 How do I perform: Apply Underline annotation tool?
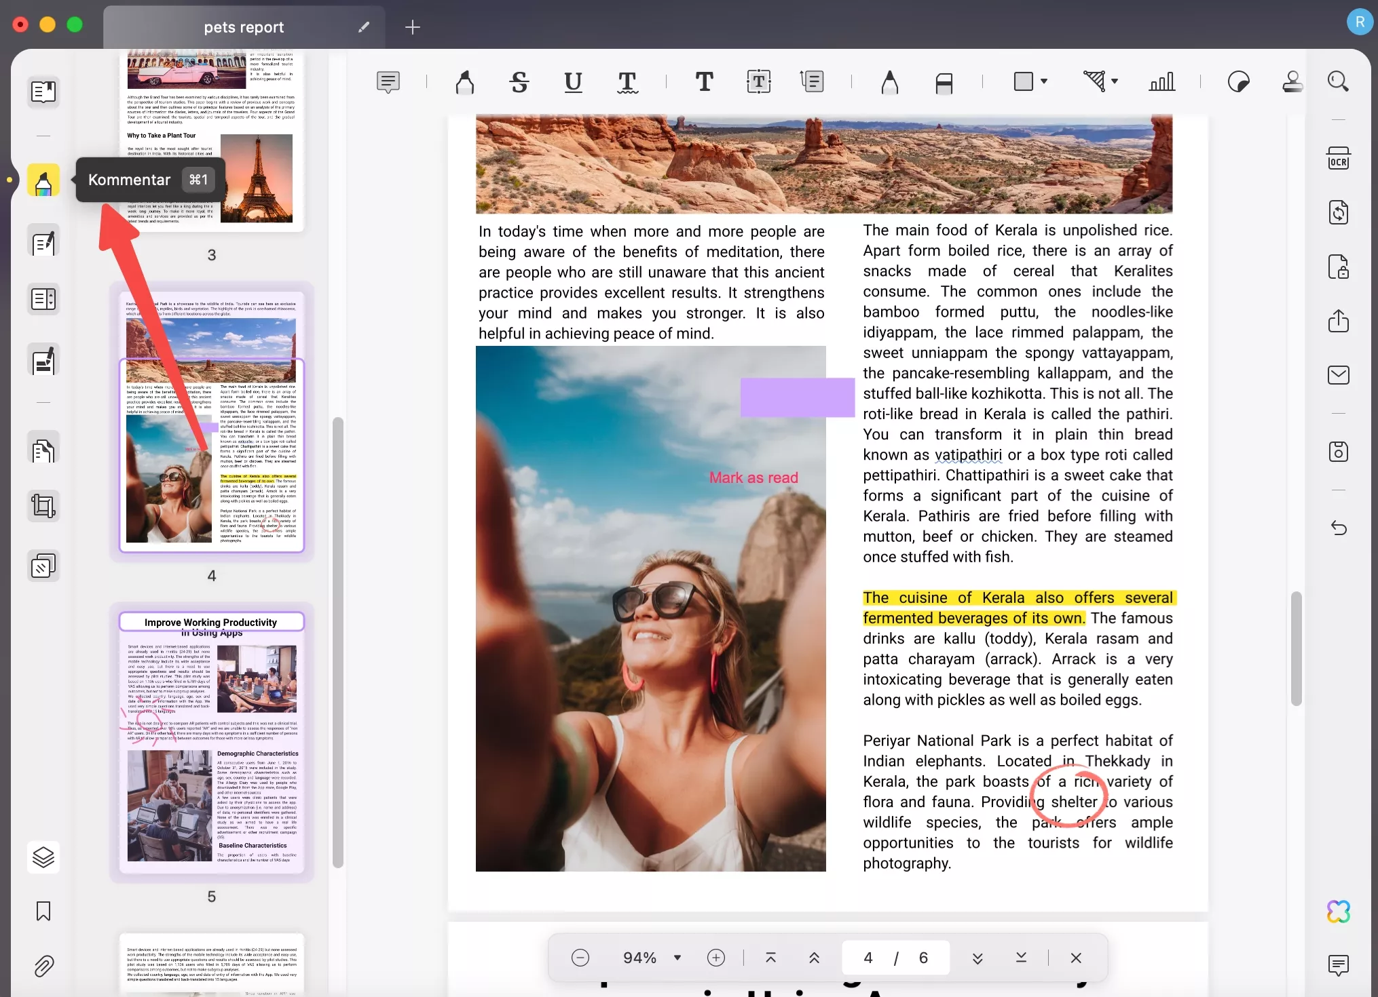pyautogui.click(x=574, y=82)
